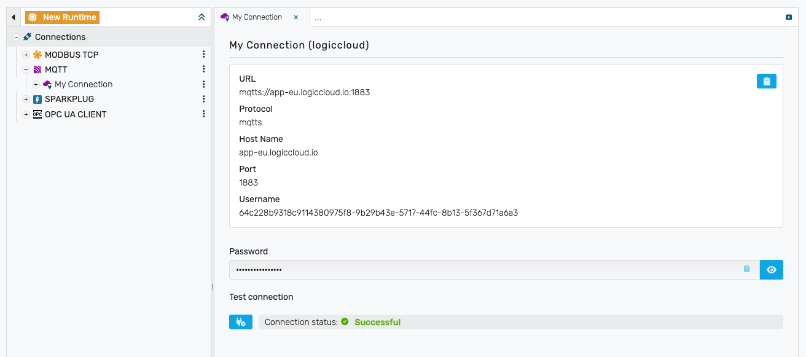The image size is (806, 357).
Task: Click the New Runtime label
Action: point(69,18)
